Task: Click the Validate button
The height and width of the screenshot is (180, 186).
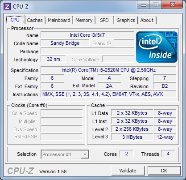Action: (x=128, y=171)
